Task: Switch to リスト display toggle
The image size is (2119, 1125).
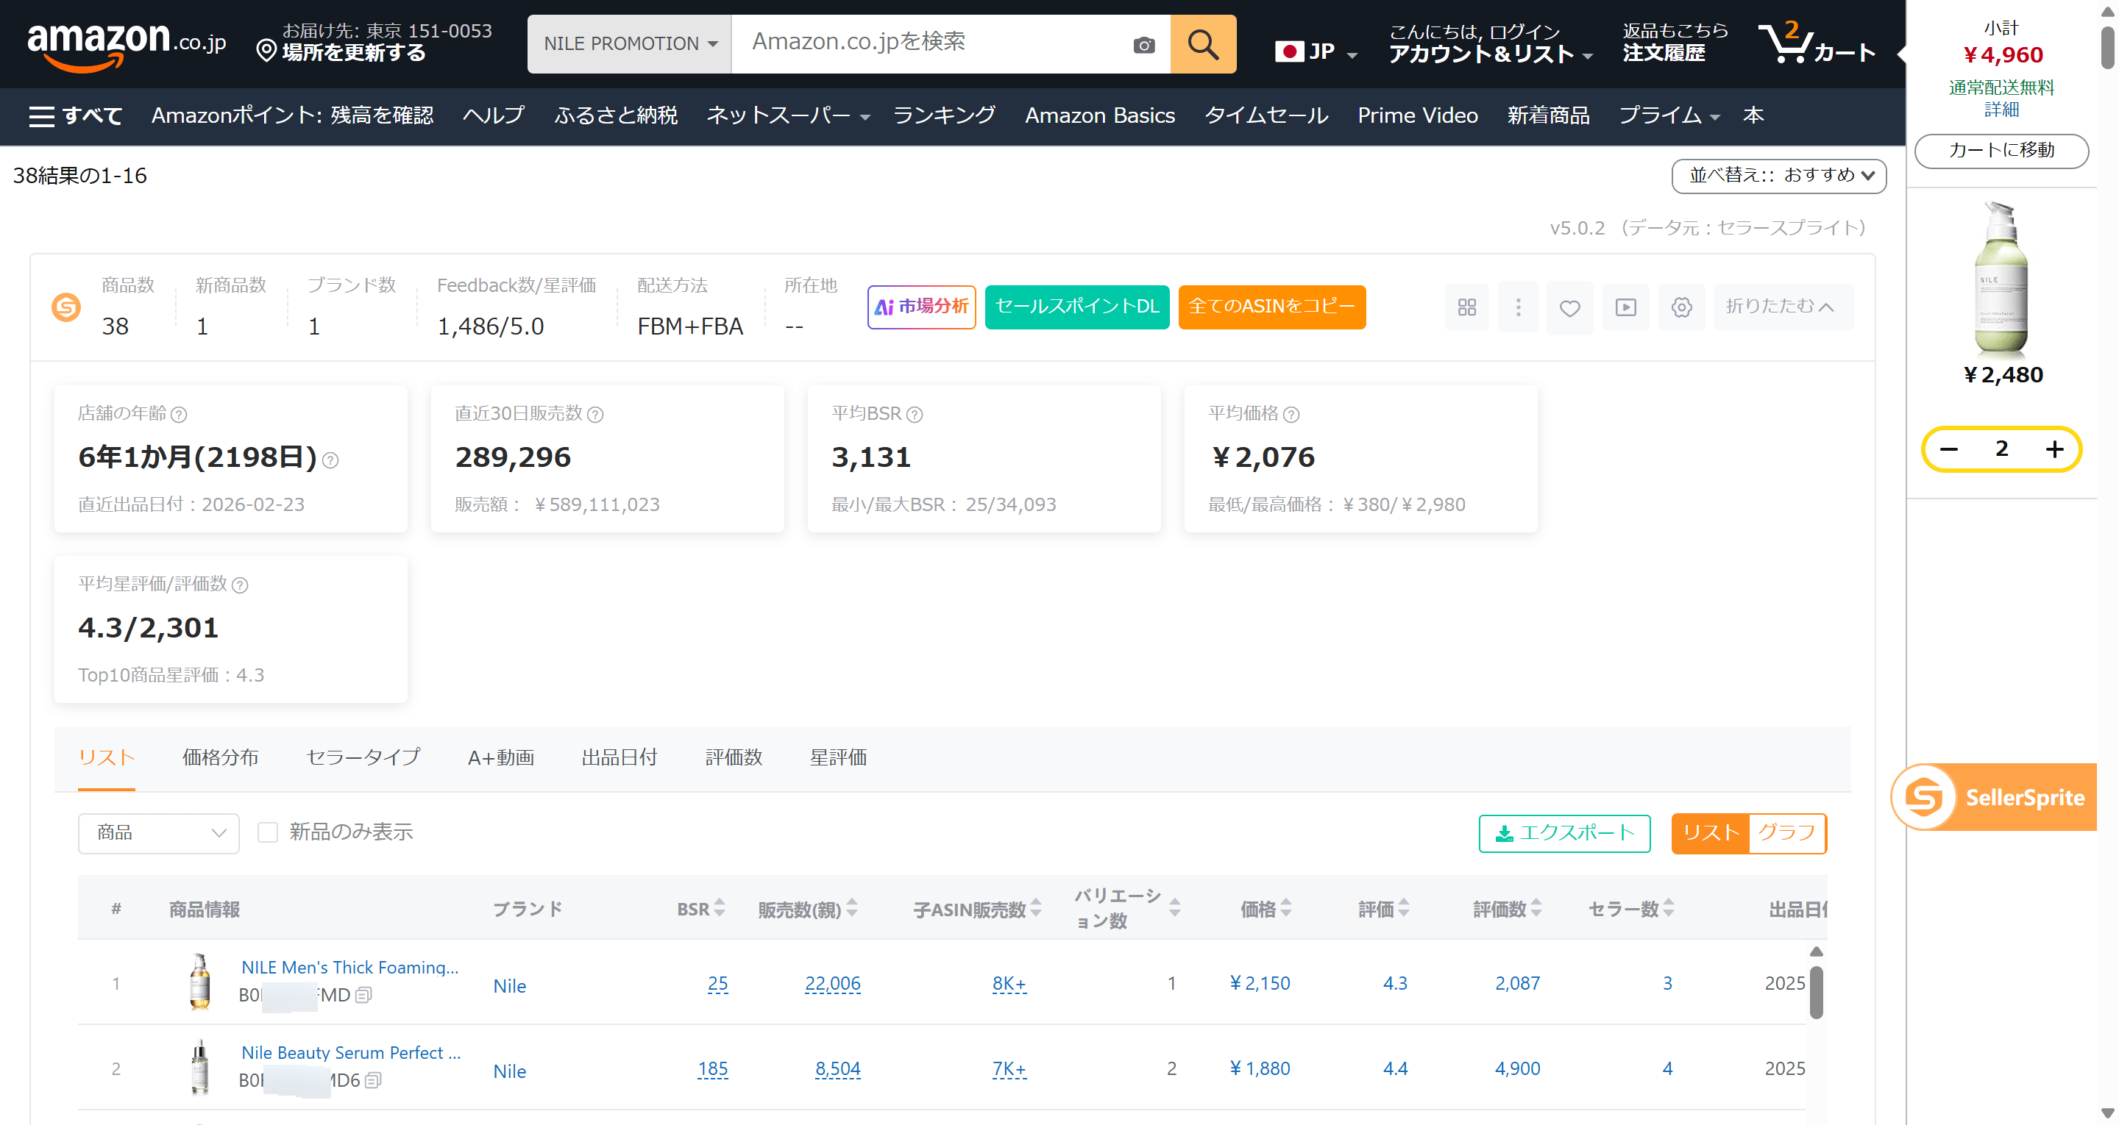Action: 1710,833
